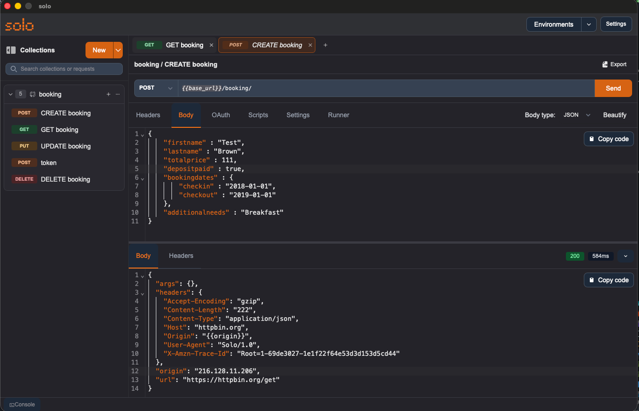Expand the Environments dropdown arrow
Screen dimensions: 639x411
point(588,24)
